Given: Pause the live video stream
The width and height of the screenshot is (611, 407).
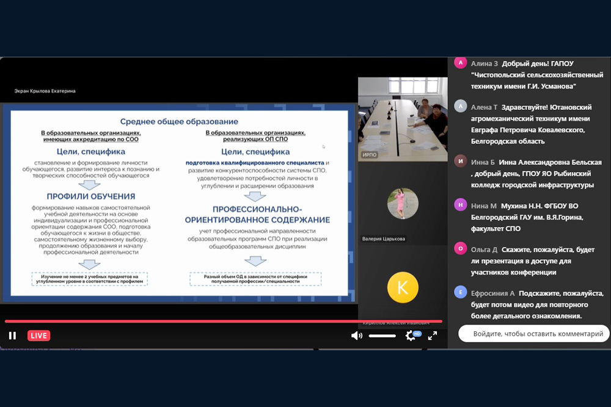Looking at the screenshot, I should click(12, 336).
